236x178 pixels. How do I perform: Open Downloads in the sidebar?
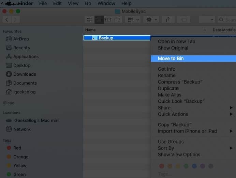tap(21, 74)
